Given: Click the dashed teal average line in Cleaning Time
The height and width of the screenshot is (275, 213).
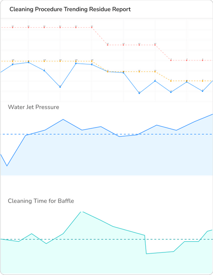Looking at the screenshot, I should (x=106, y=239).
